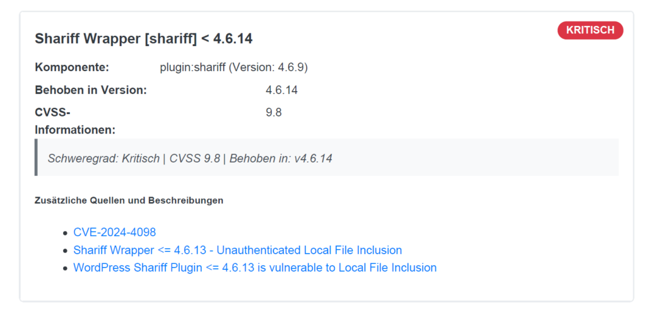Click the grey vertical bar of the quote box

pyautogui.click(x=37, y=157)
